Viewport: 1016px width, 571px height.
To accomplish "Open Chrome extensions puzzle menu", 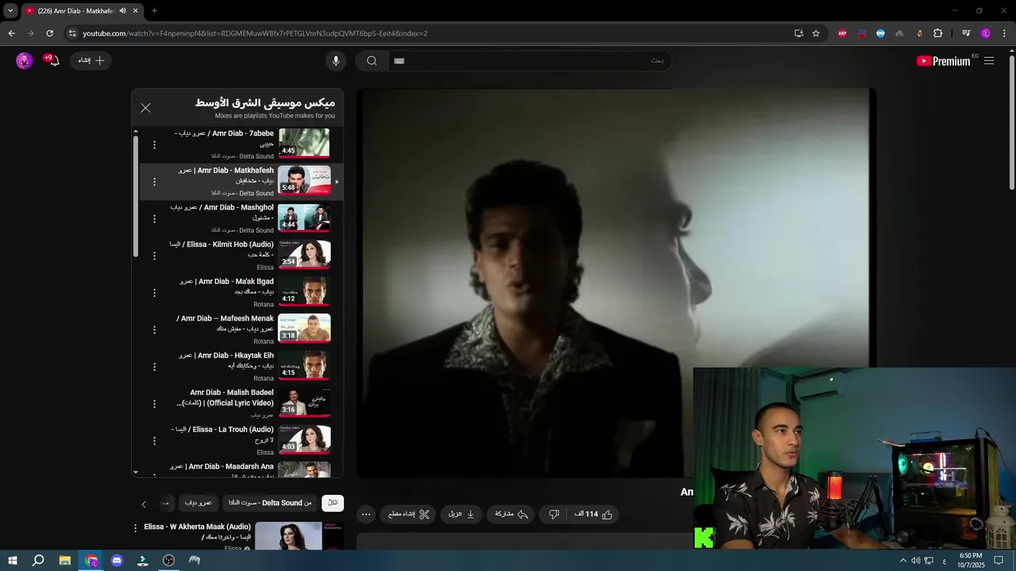I will 937,33.
